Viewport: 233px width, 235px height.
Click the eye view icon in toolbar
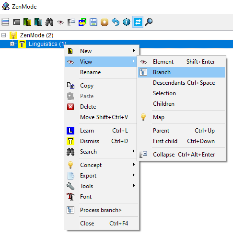tap(60, 22)
